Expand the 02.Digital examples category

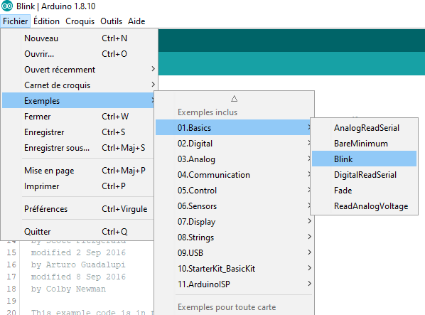pyautogui.click(x=234, y=144)
